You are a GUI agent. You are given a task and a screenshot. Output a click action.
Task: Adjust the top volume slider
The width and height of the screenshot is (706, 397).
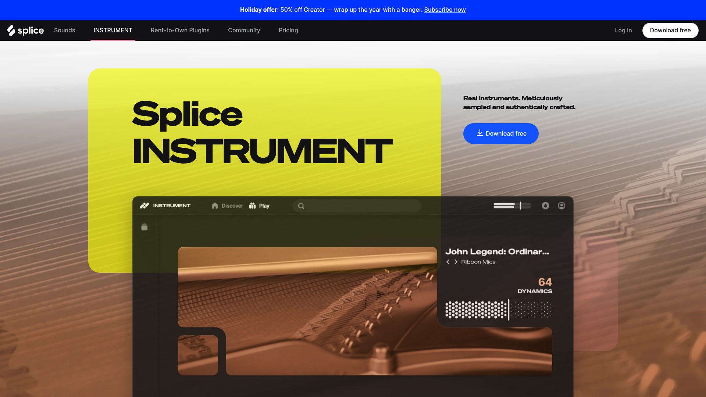[512, 205]
